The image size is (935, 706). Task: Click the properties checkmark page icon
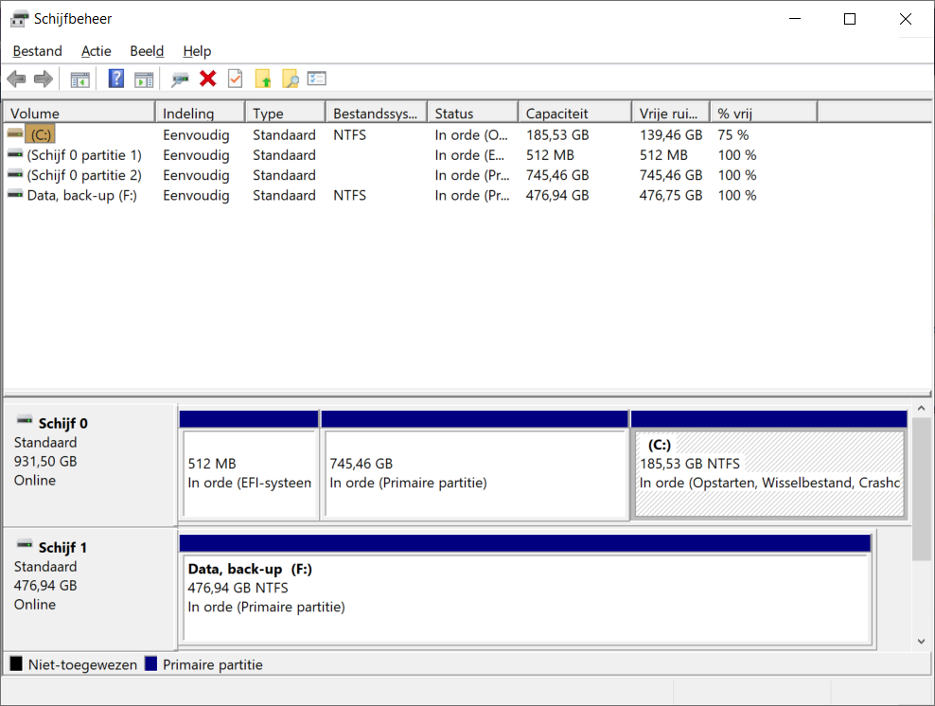[235, 79]
